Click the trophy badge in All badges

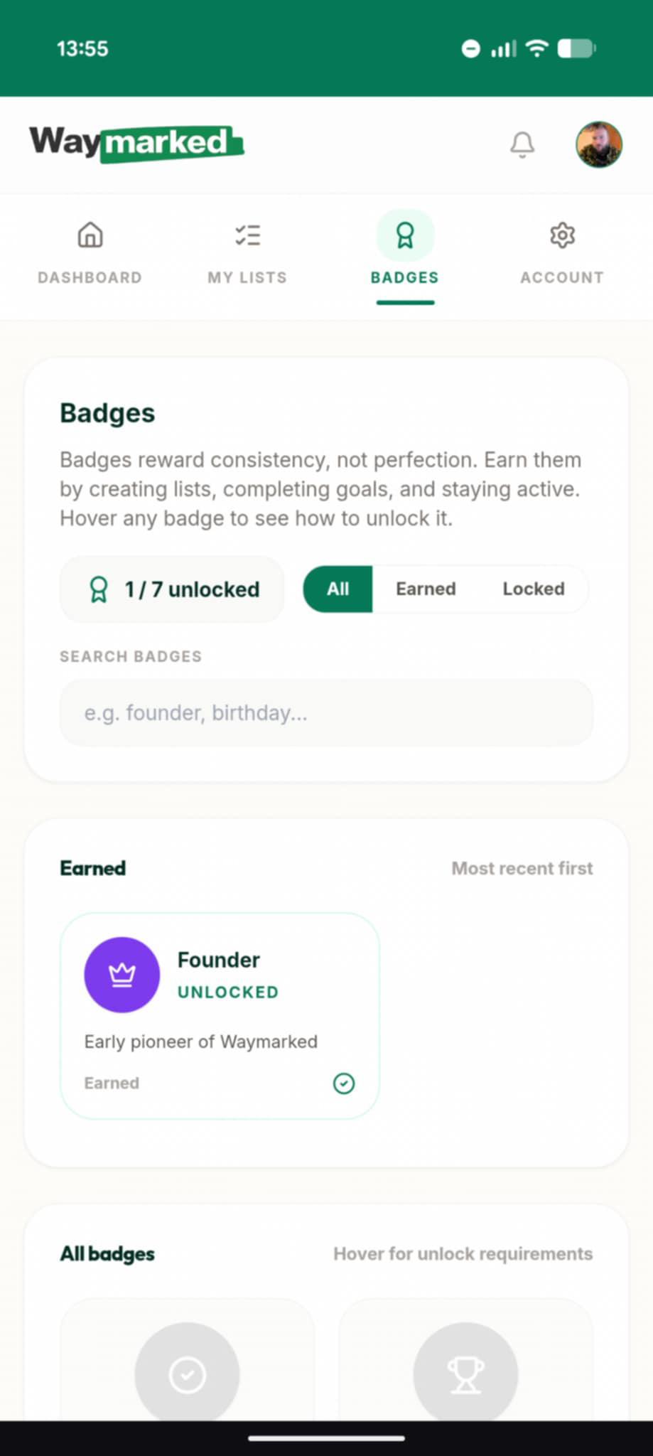point(465,1372)
